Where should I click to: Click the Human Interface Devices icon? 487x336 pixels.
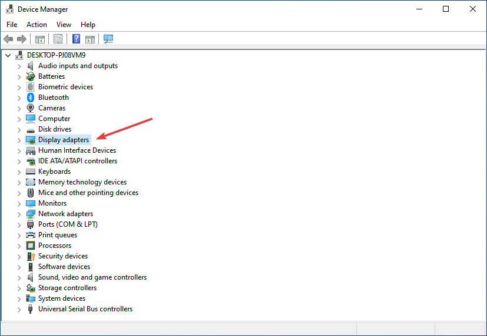tap(31, 150)
